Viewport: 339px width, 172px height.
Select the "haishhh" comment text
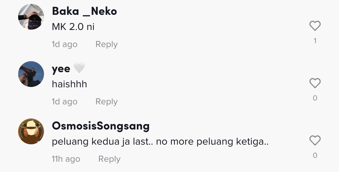click(x=69, y=84)
